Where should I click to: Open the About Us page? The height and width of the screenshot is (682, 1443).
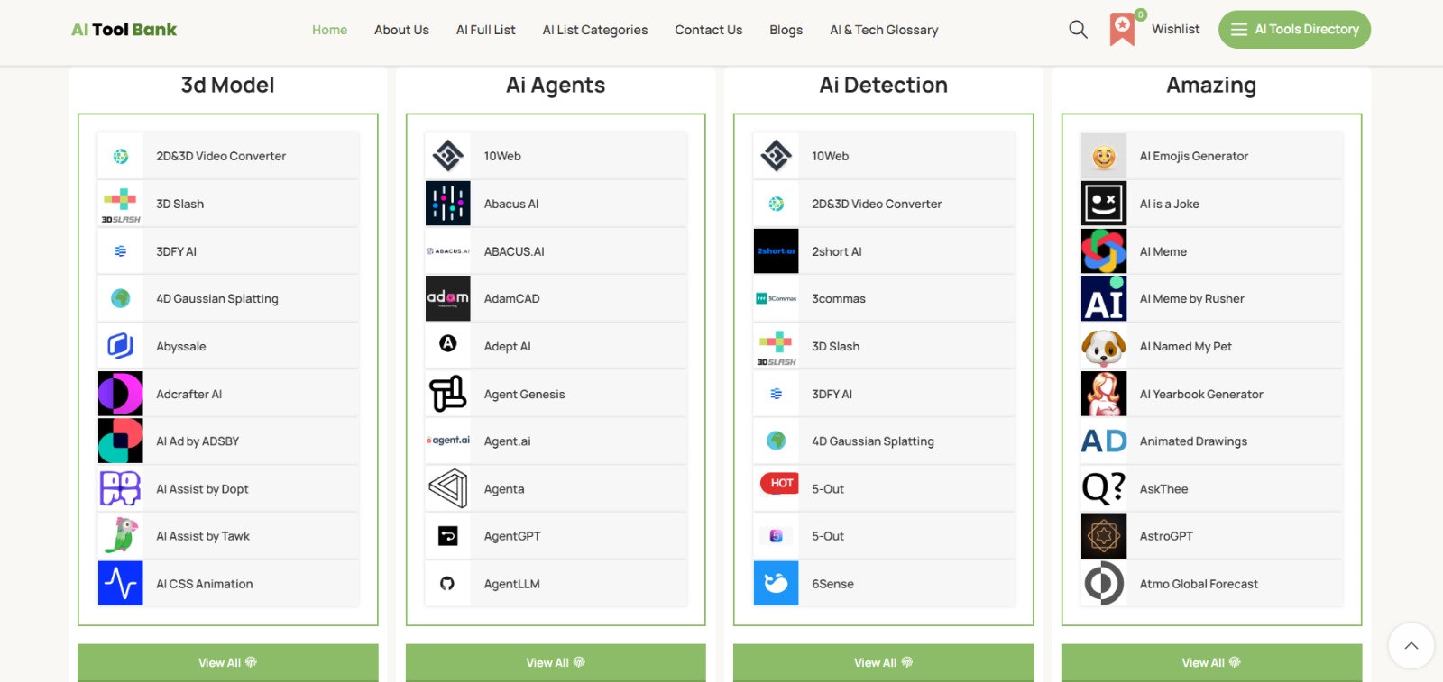tap(401, 30)
